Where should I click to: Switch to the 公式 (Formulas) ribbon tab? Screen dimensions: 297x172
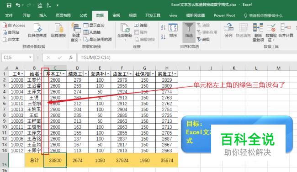pyautogui.click(x=83, y=16)
